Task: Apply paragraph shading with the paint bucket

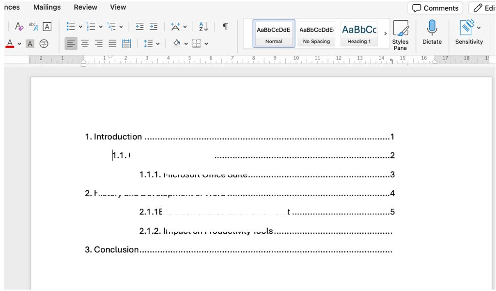Action: [176, 43]
